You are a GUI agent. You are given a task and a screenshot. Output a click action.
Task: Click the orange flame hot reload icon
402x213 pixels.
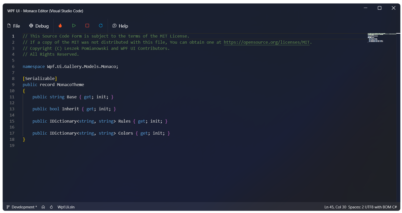(x=60, y=26)
